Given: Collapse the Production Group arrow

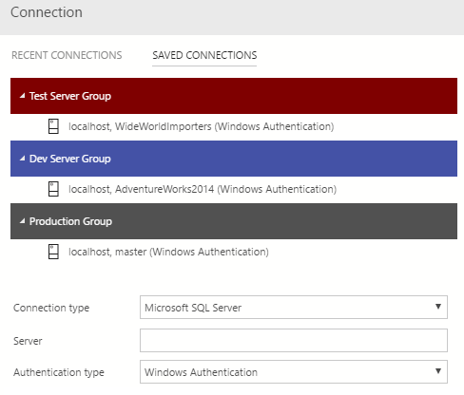Looking at the screenshot, I should 22,221.
